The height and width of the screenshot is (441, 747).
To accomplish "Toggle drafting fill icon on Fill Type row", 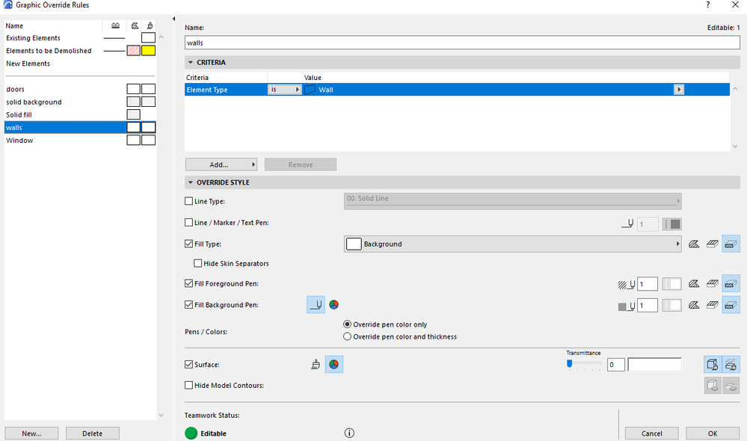I will (694, 244).
